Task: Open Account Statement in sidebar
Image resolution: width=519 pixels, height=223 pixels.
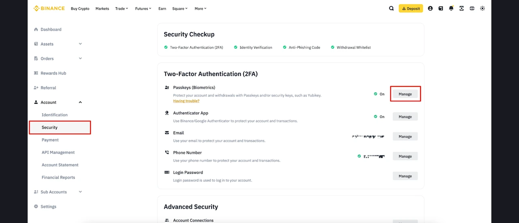Action: tap(60, 165)
